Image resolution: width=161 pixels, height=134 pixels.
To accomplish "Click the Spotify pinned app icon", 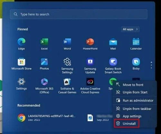I will point(112,81).
